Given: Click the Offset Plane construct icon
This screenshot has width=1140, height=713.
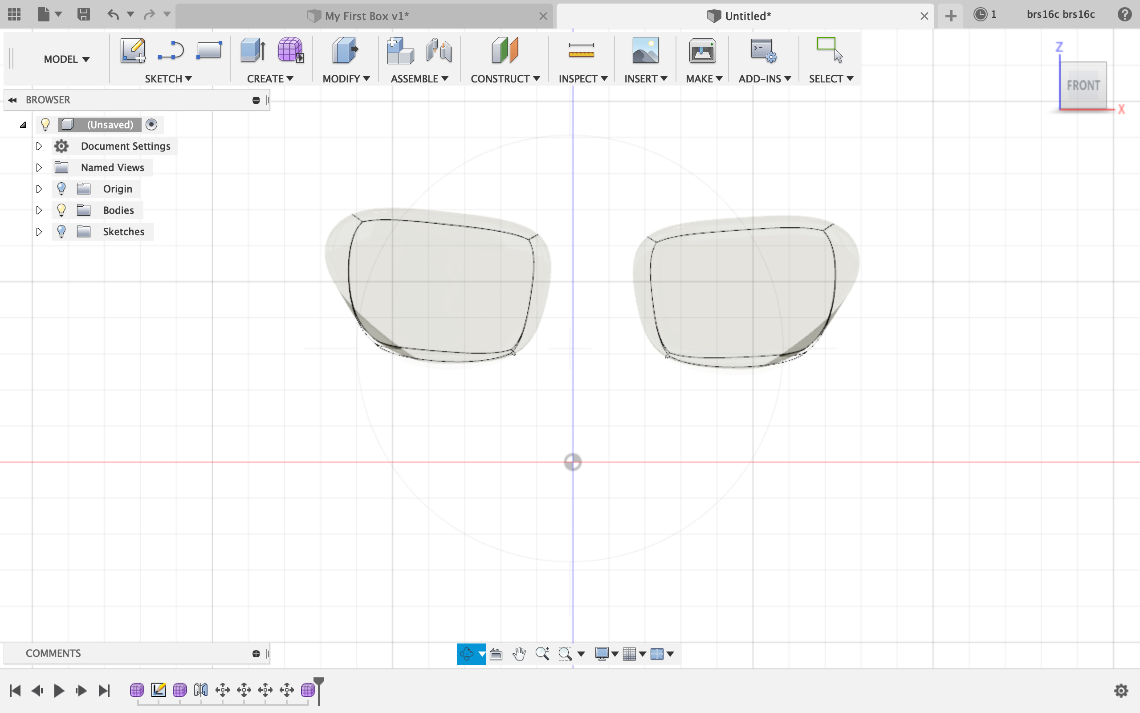Looking at the screenshot, I should [505, 50].
